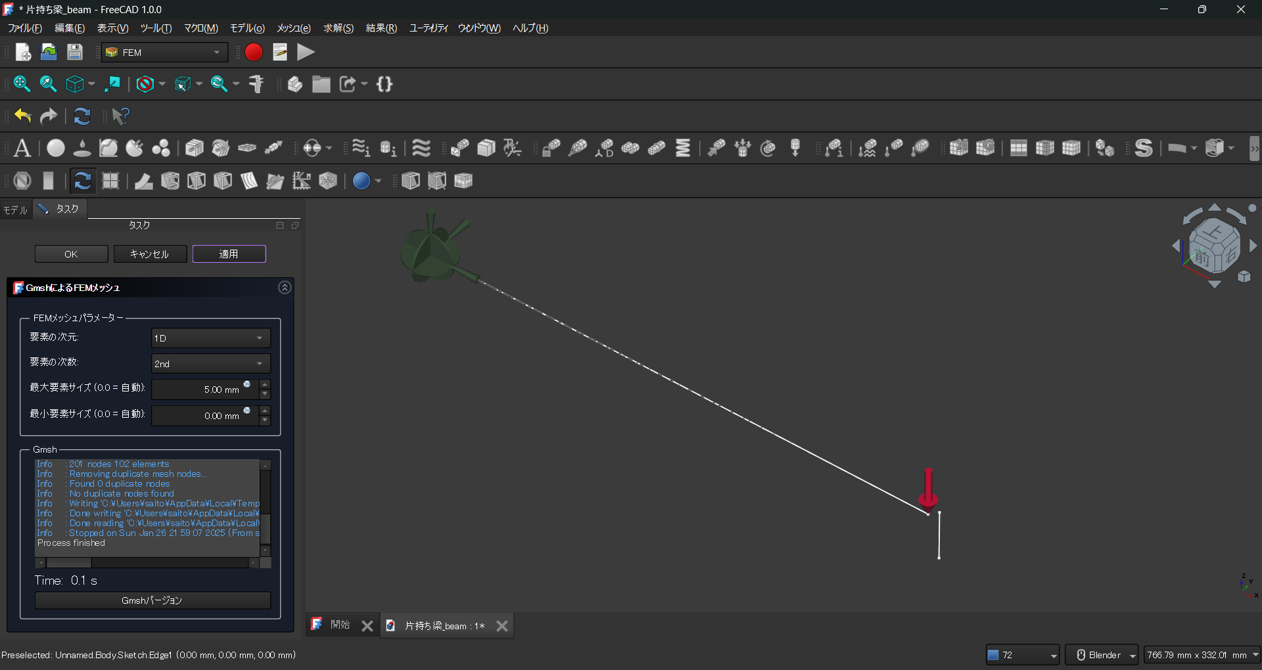Click the red force arrow in viewport
The width and height of the screenshot is (1262, 670).
click(x=928, y=490)
